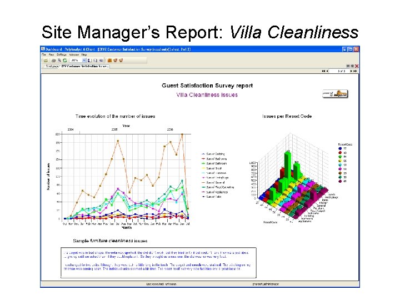Screen dimensions: 400x300
Task: Click the tab scroll left arrow
Action: (348, 66)
